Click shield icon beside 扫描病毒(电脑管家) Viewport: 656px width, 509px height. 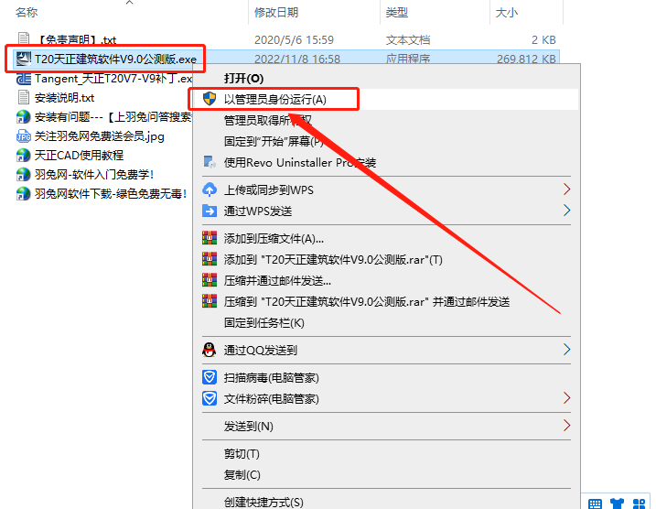point(210,377)
